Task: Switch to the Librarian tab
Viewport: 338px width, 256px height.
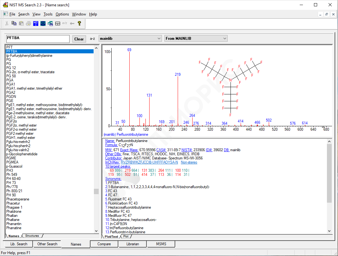Action: coord(132,244)
